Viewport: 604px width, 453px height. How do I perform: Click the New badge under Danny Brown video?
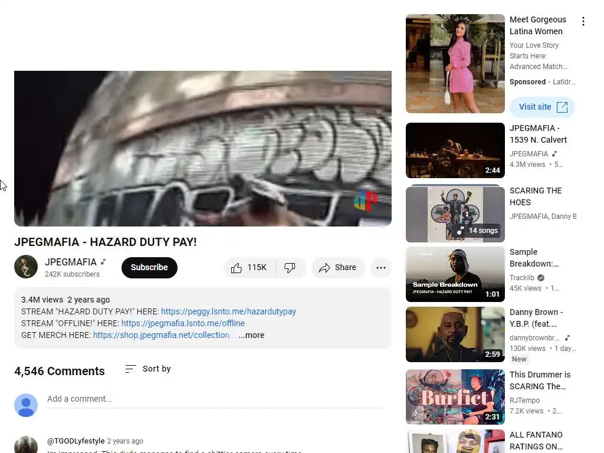tap(519, 359)
